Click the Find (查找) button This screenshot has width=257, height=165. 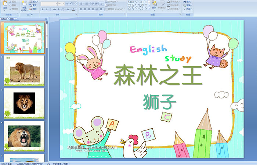click(x=187, y=1)
